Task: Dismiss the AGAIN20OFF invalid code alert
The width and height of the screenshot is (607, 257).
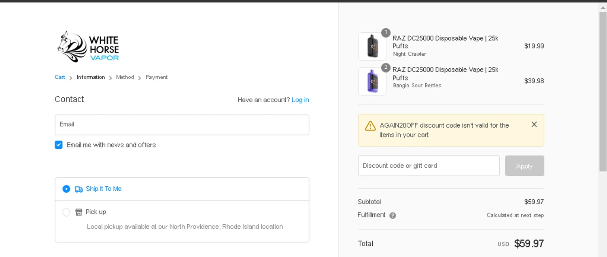Action: click(x=534, y=124)
